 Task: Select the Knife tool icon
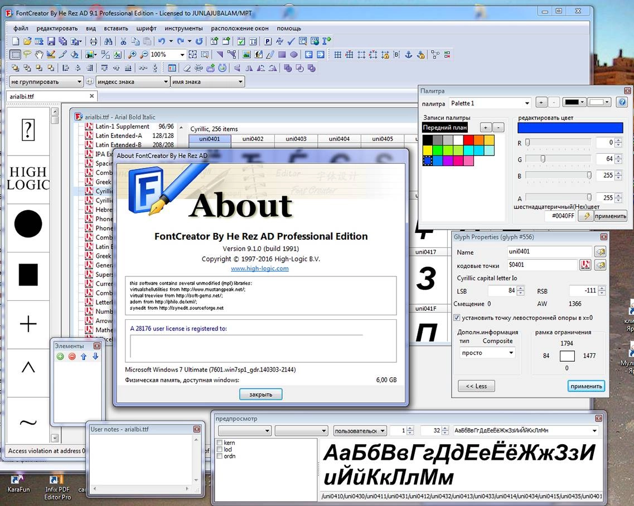point(62,55)
